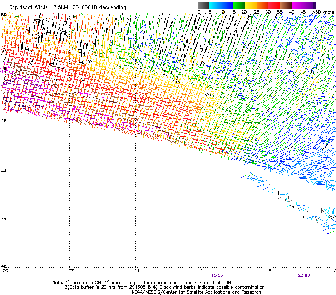Click the purple time stamp '20:00'
Image resolution: width=336 pixels, height=295 pixels.
pyautogui.click(x=304, y=275)
